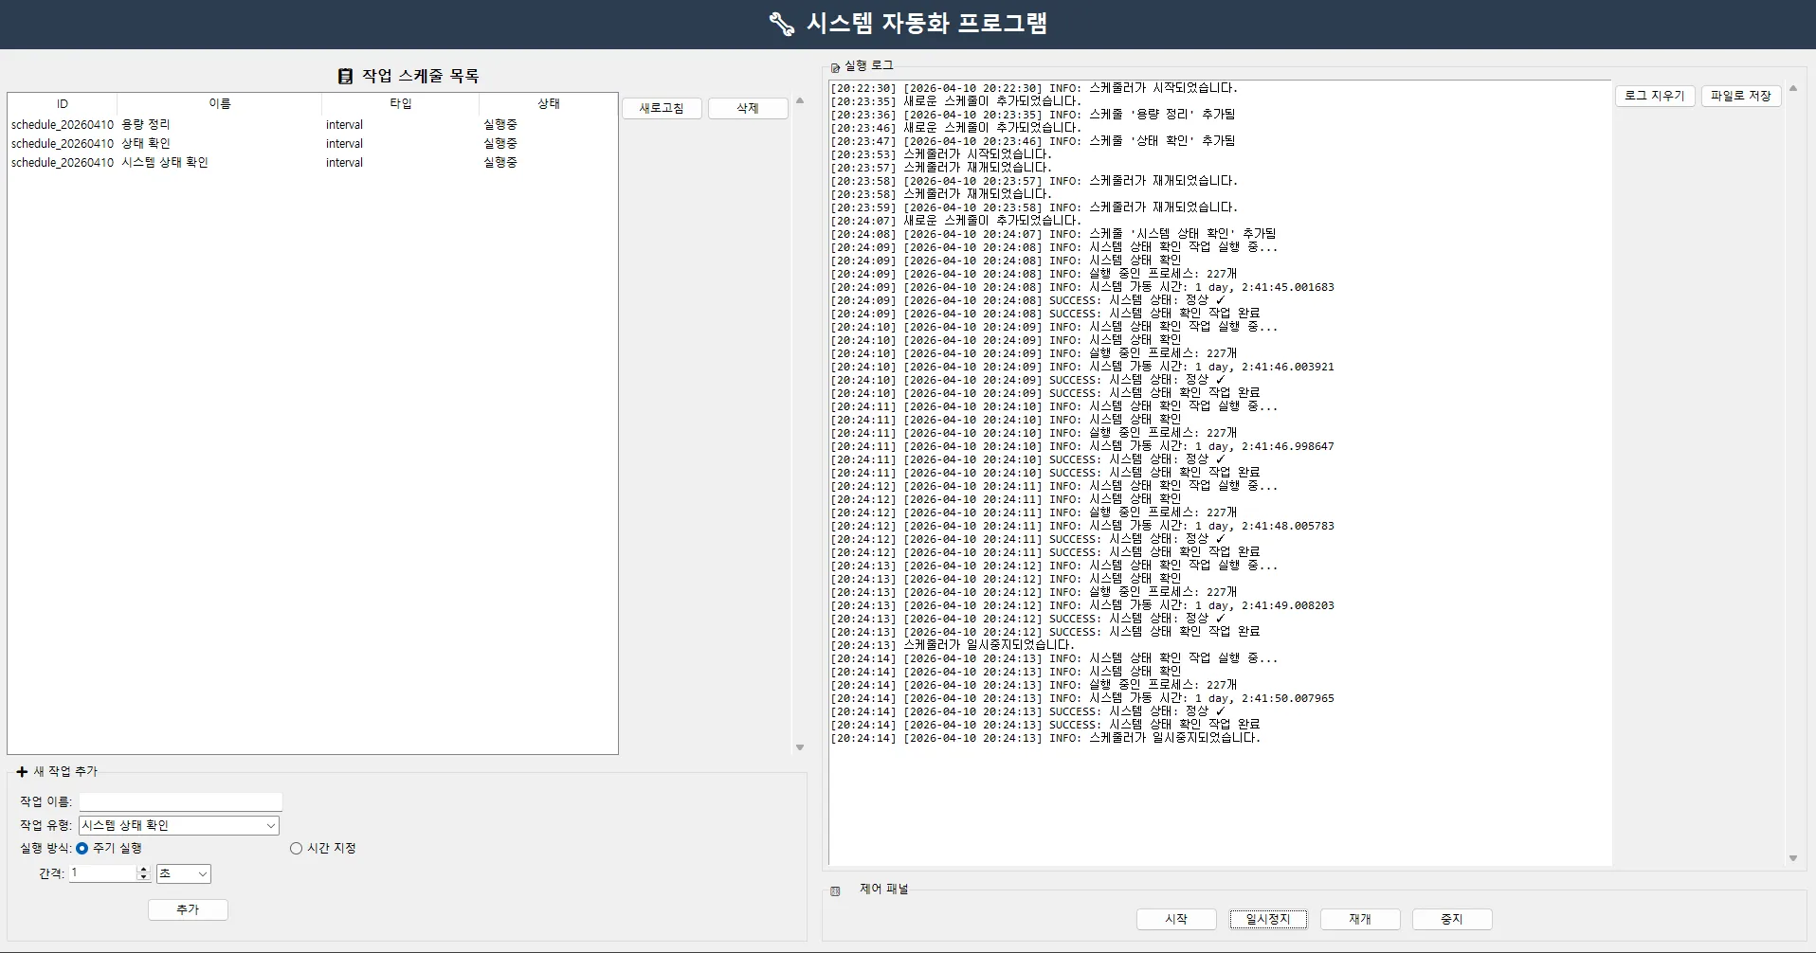This screenshot has width=1816, height=953.
Task: Click into the 간격 number field
Action: pyautogui.click(x=103, y=873)
